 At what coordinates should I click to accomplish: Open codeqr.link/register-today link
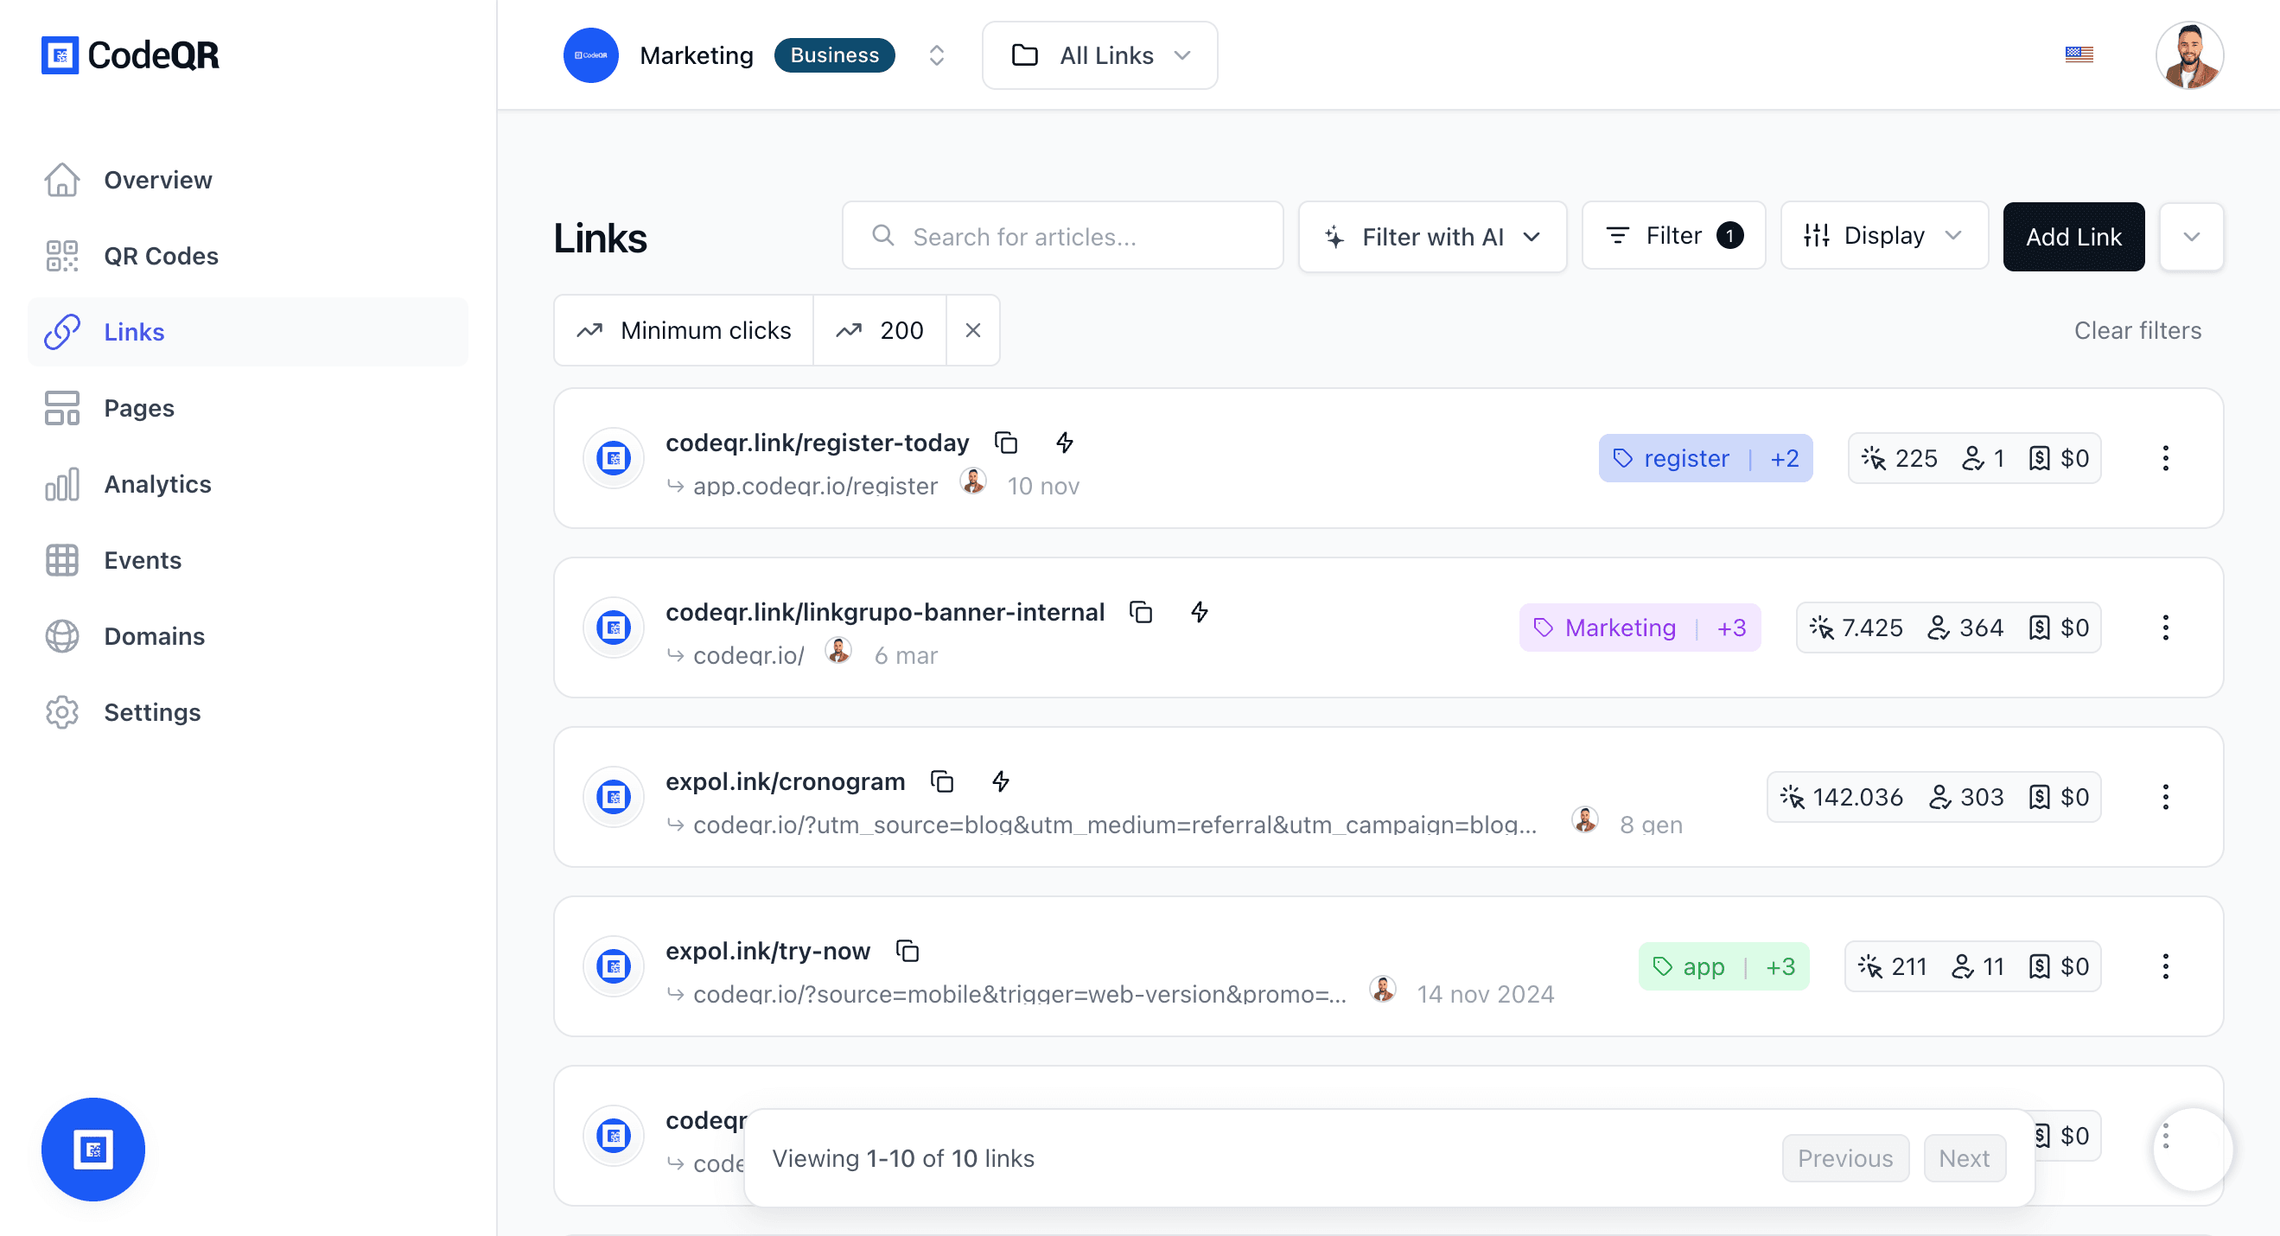[817, 442]
